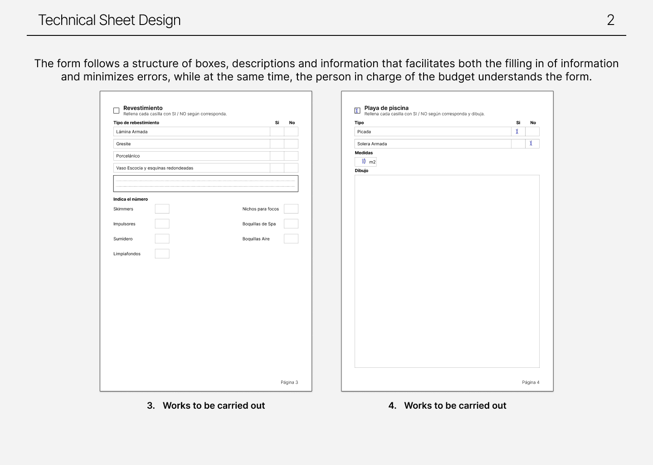This screenshot has width=653, height=465.
Task: Click the Nichos para focos number field
Action: pyautogui.click(x=291, y=208)
